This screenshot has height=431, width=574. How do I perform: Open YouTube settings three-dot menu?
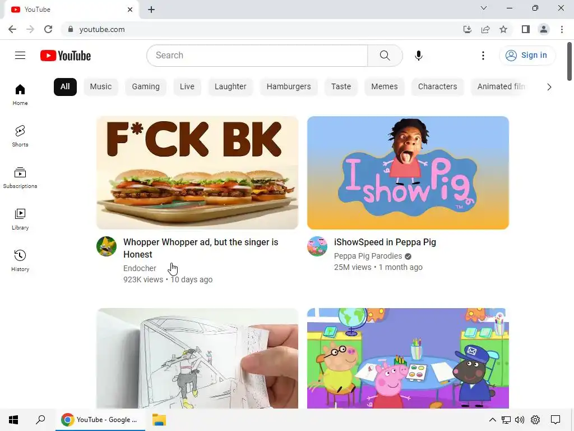tap(483, 56)
